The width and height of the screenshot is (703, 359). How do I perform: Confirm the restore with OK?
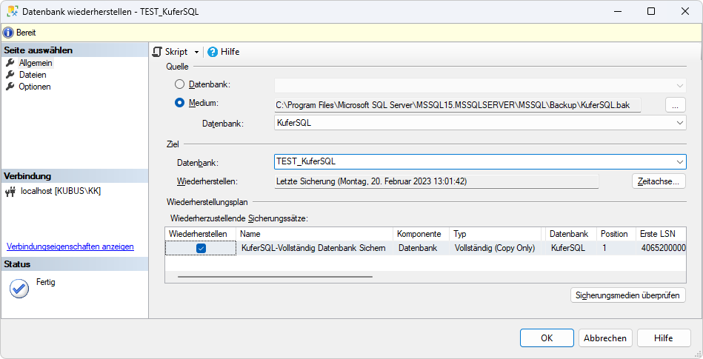pyautogui.click(x=547, y=338)
